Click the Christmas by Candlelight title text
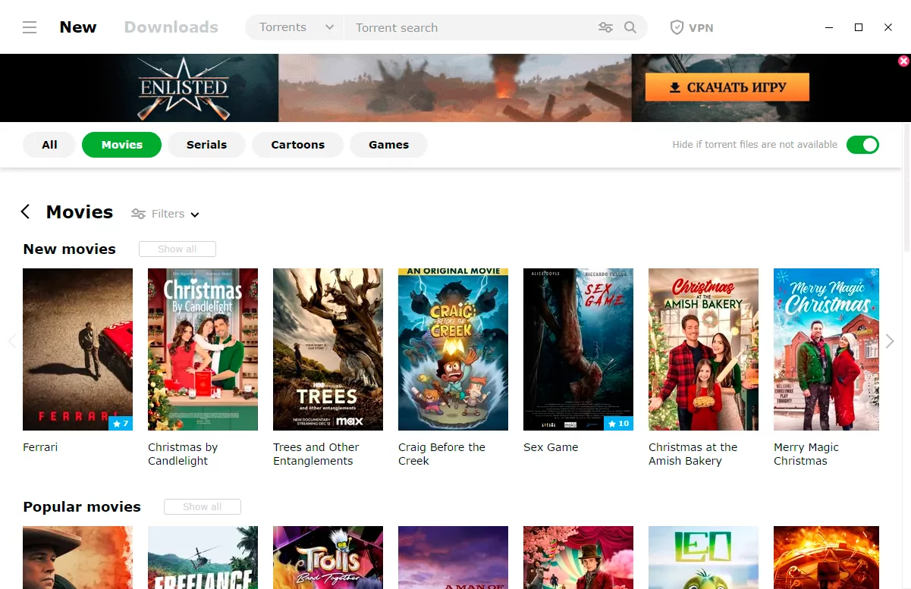Image resolution: width=911 pixels, height=589 pixels. point(183,454)
